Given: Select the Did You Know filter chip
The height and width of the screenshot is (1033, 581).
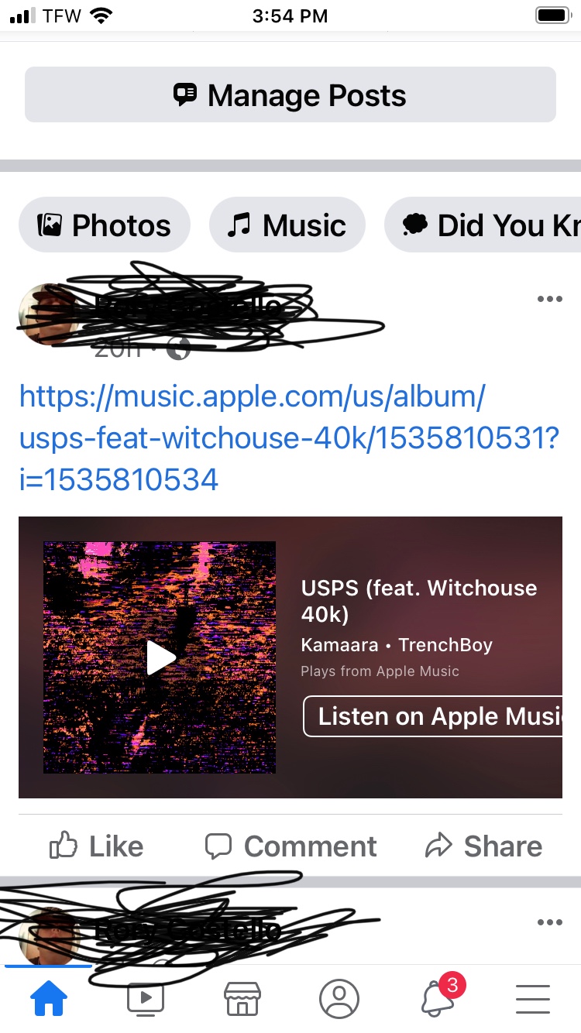Looking at the screenshot, I should (x=483, y=225).
